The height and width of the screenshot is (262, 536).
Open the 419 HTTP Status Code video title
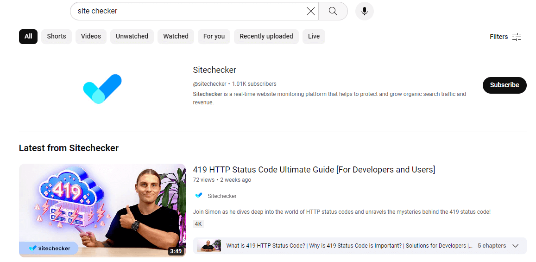pos(314,169)
